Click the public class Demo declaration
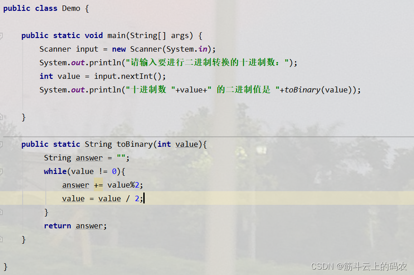This screenshot has width=414, height=275. pos(43,8)
